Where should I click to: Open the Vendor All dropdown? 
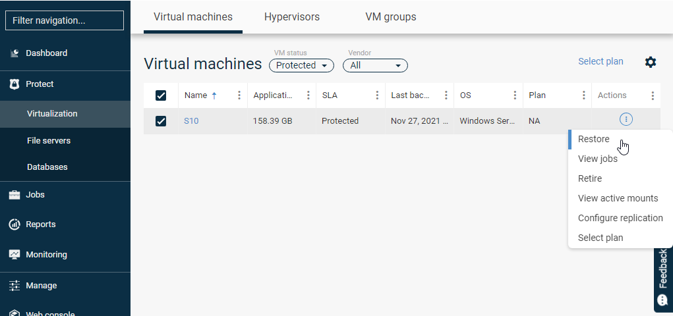tap(375, 65)
